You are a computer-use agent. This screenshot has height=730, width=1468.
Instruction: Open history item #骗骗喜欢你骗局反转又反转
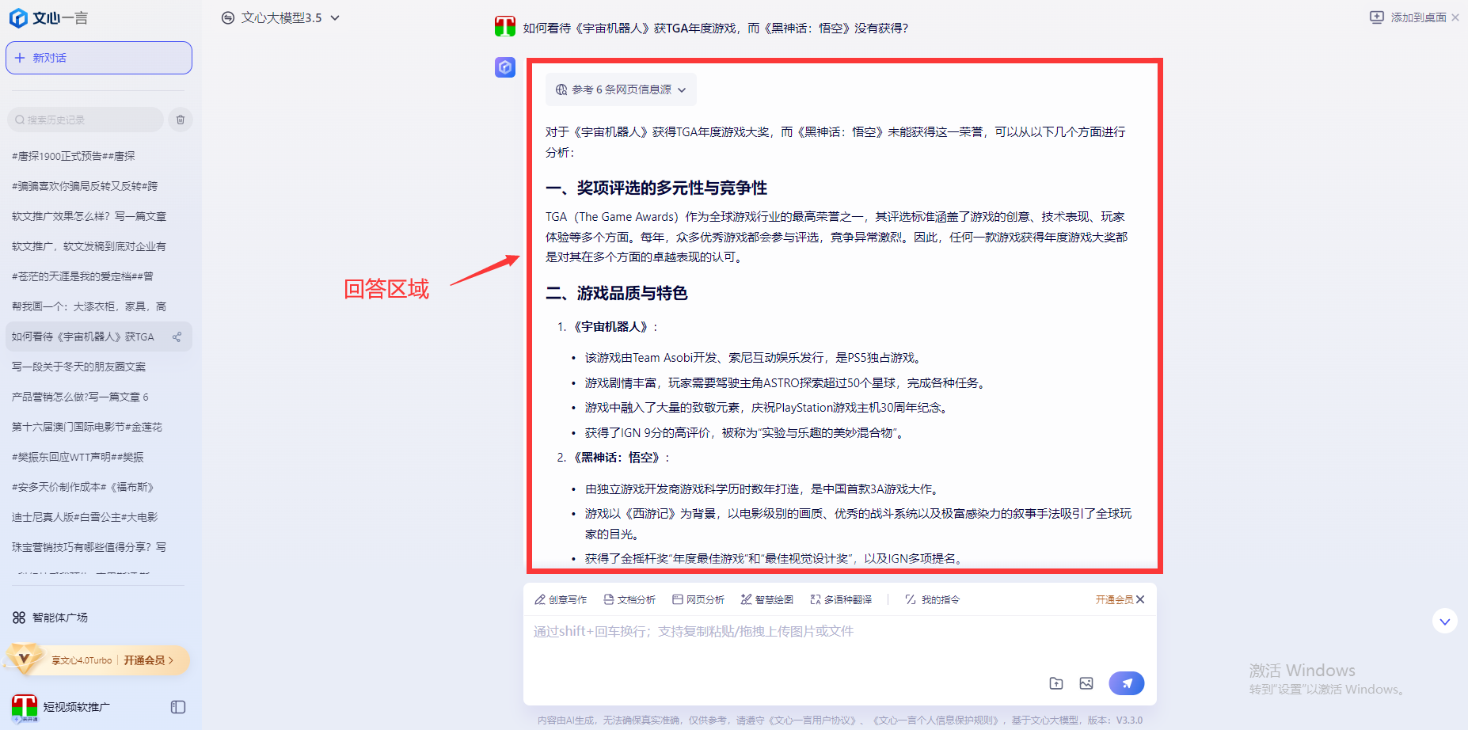click(85, 186)
